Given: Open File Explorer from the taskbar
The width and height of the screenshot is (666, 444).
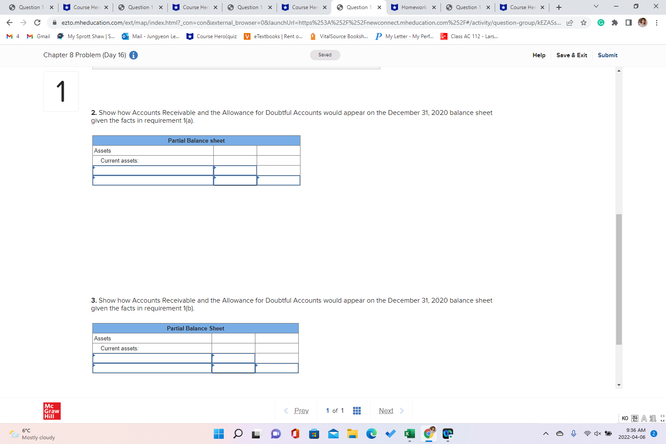Looking at the screenshot, I should click(353, 434).
